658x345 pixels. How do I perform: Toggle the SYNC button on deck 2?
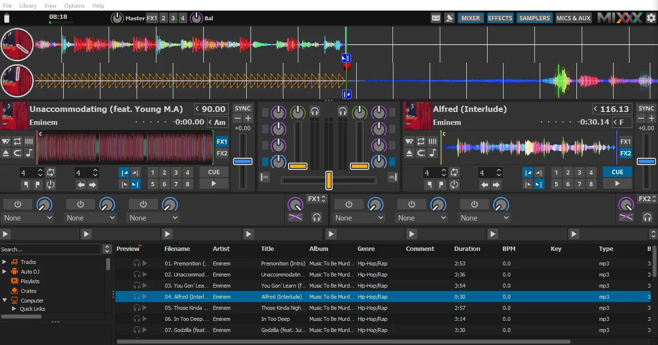(x=647, y=108)
